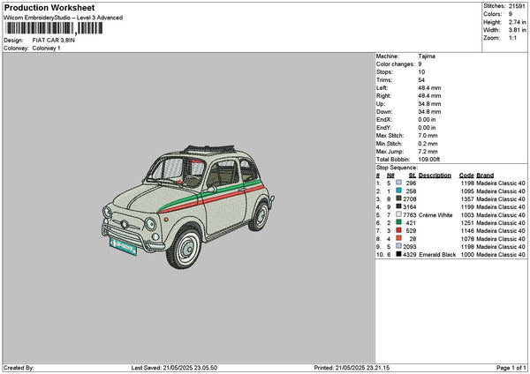Click the Description column header
Screen dimensions: 530x374
coord(435,175)
